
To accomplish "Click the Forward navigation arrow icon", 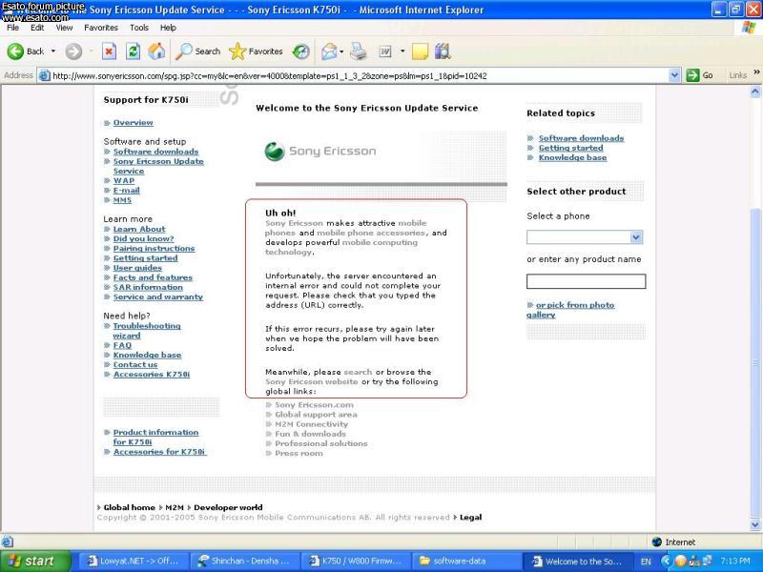I will [73, 51].
